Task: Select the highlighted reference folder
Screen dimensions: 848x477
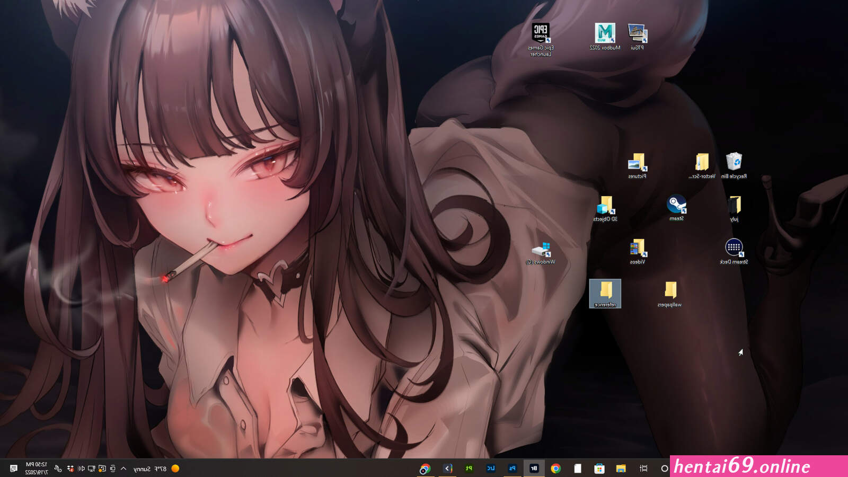Action: coord(605,294)
